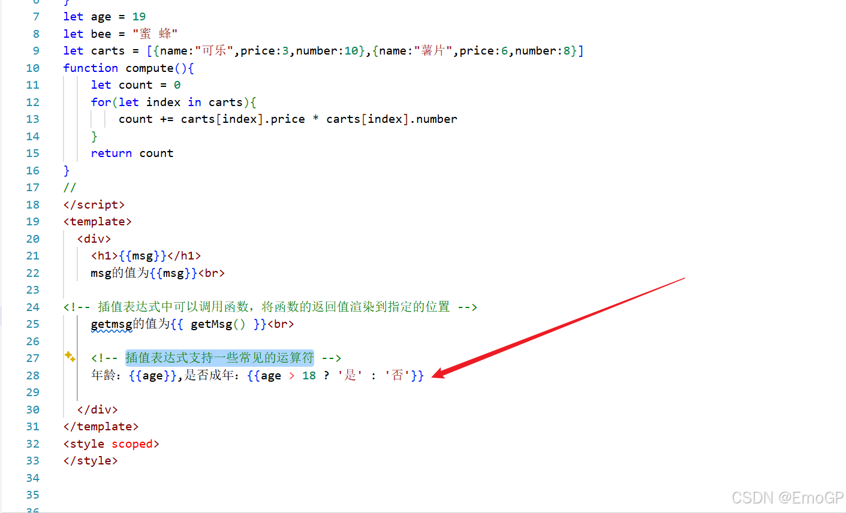846x513 pixels.
Task: Click the closing </script> tag
Action: [94, 205]
